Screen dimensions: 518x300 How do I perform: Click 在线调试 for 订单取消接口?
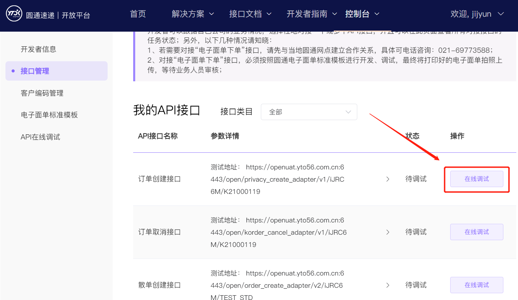(477, 232)
